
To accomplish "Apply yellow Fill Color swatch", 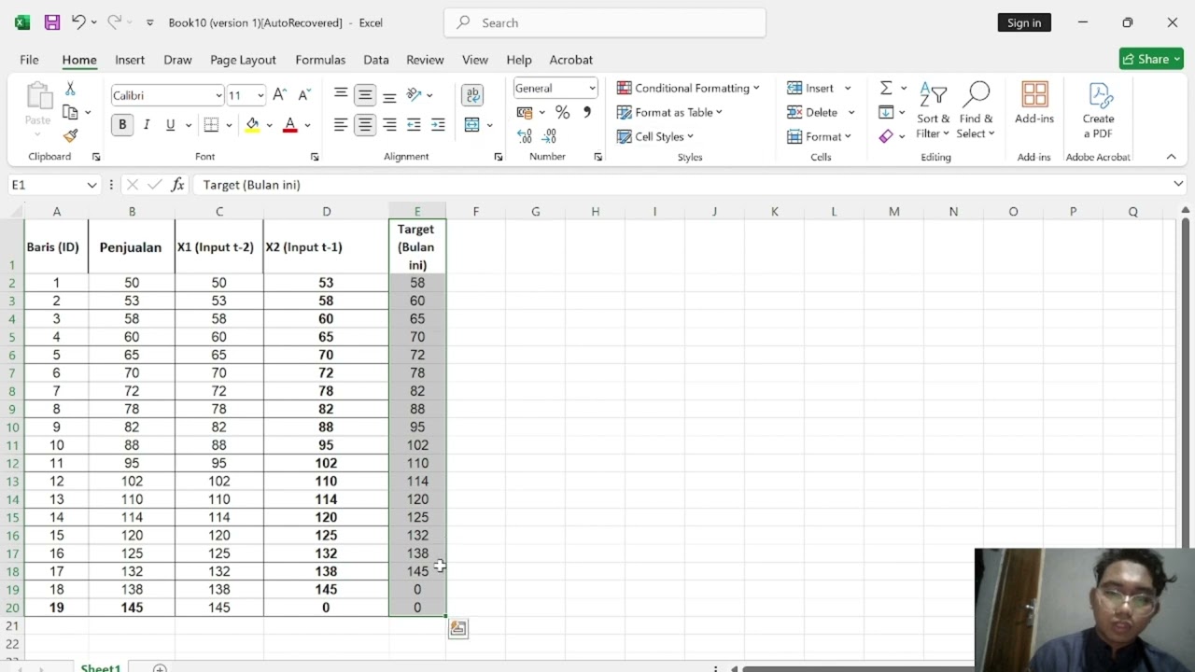I will 252,124.
